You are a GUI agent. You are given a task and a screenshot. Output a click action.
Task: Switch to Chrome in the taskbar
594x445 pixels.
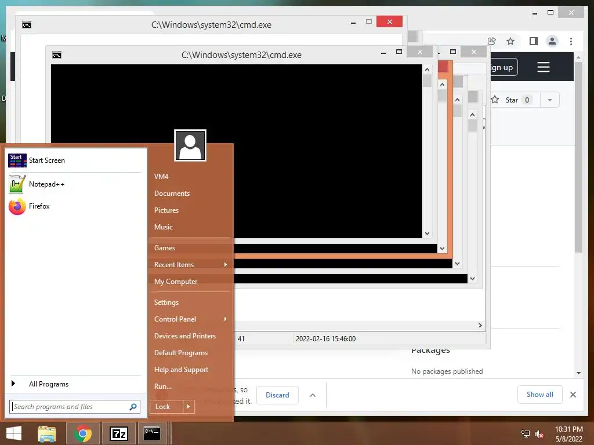point(82,433)
